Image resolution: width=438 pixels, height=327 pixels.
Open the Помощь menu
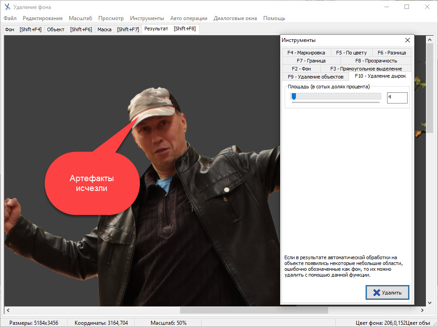274,18
